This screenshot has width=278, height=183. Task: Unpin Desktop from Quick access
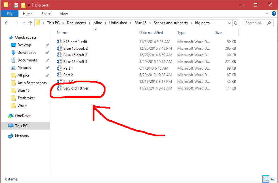[47, 45]
